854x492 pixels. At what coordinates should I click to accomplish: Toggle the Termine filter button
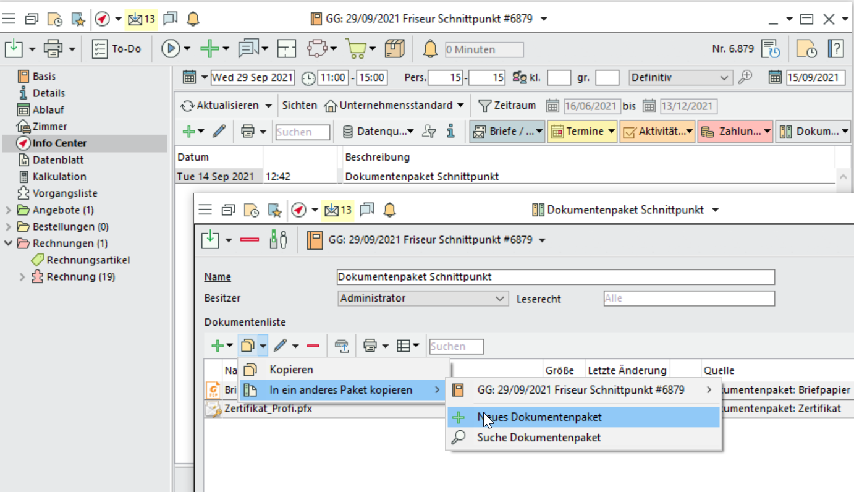click(x=581, y=132)
